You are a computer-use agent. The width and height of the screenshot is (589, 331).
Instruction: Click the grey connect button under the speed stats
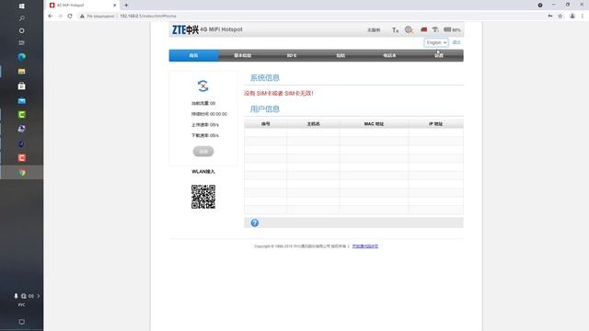[203, 151]
